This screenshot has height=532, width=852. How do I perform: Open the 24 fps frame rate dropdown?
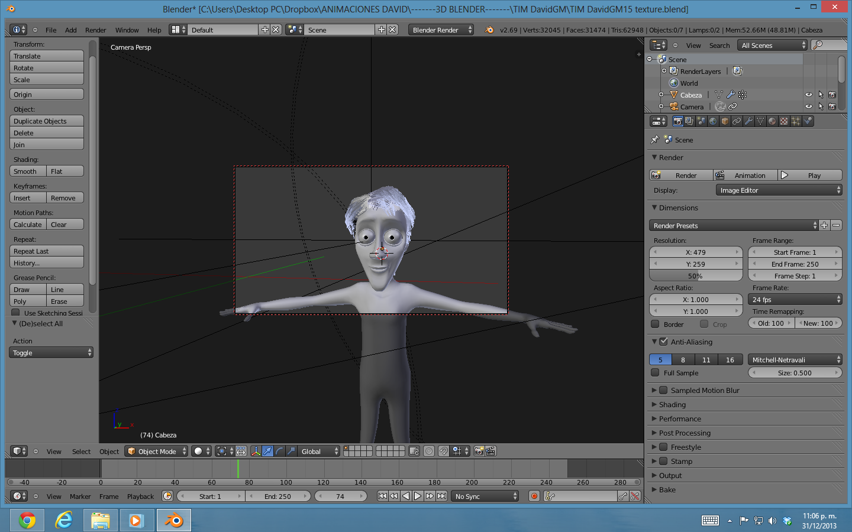[x=795, y=300]
